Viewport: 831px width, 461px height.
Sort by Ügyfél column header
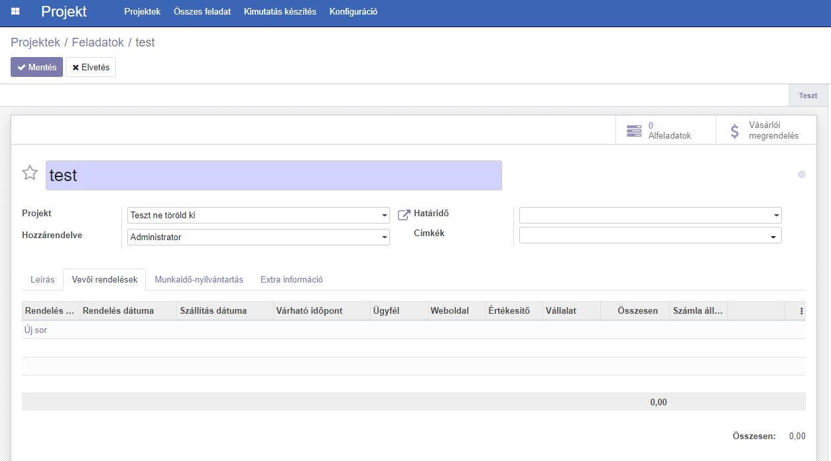(x=399, y=311)
